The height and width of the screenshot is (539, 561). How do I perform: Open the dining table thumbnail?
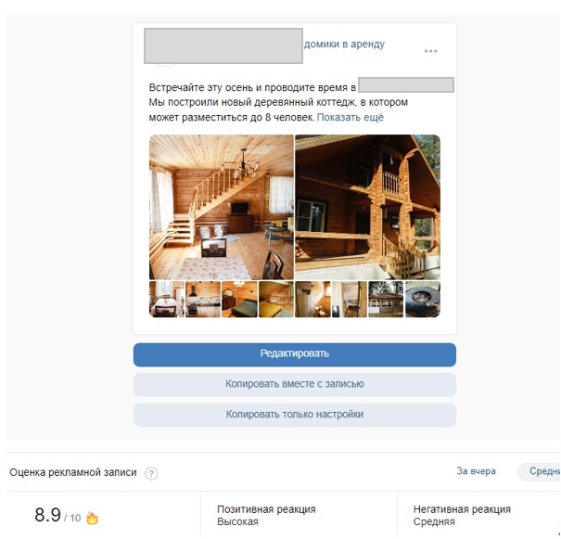point(166,300)
